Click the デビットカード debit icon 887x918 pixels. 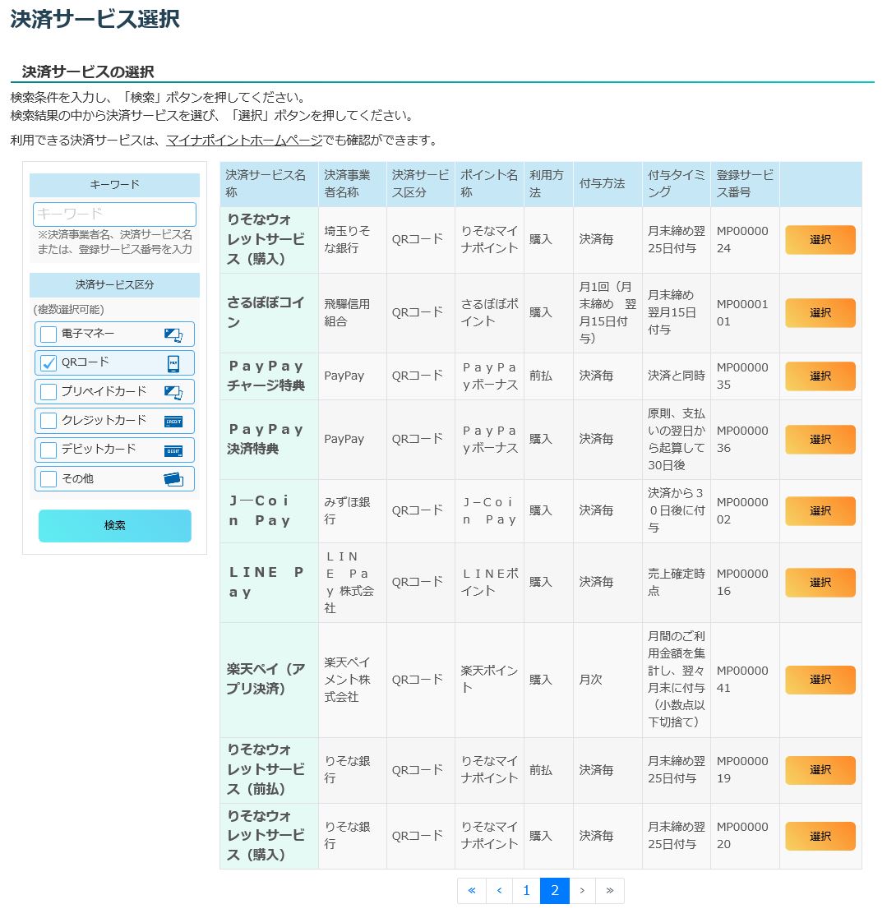pos(173,451)
